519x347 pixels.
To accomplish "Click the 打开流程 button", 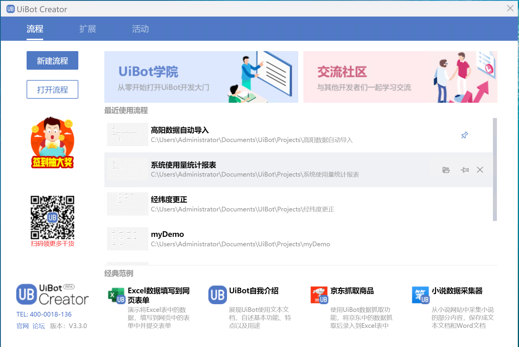I will pyautogui.click(x=52, y=89).
